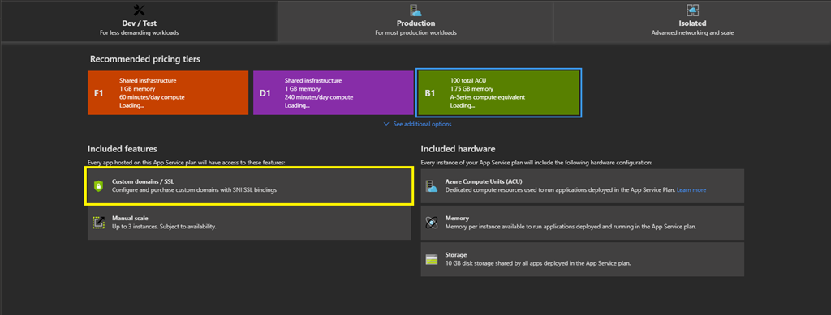Viewport: 831px width, 315px height.
Task: Click the Isolated network cloud icon
Action: pos(692,10)
